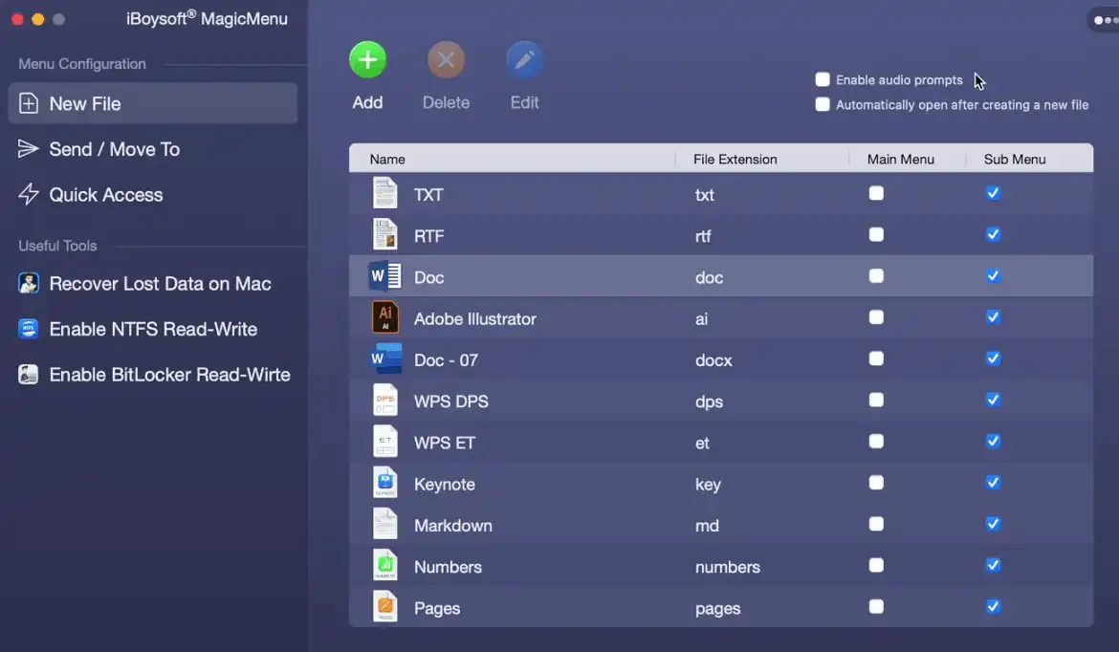The width and height of the screenshot is (1119, 652).
Task: Uncheck Sub Menu checkbox for Markdown
Action: 993,524
